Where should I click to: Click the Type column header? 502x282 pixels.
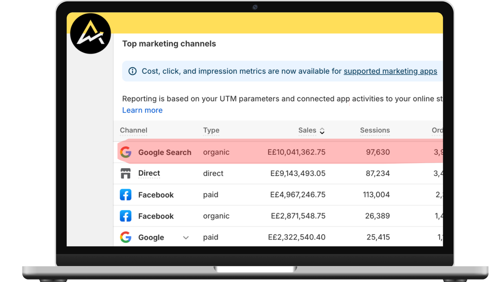(x=211, y=130)
